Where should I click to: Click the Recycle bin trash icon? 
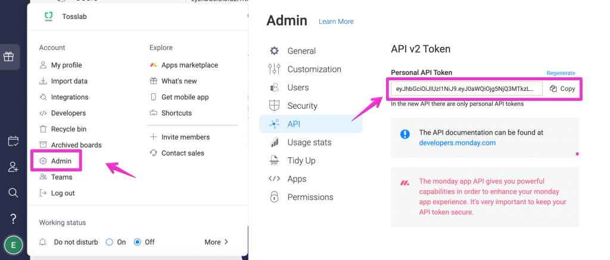pos(43,129)
